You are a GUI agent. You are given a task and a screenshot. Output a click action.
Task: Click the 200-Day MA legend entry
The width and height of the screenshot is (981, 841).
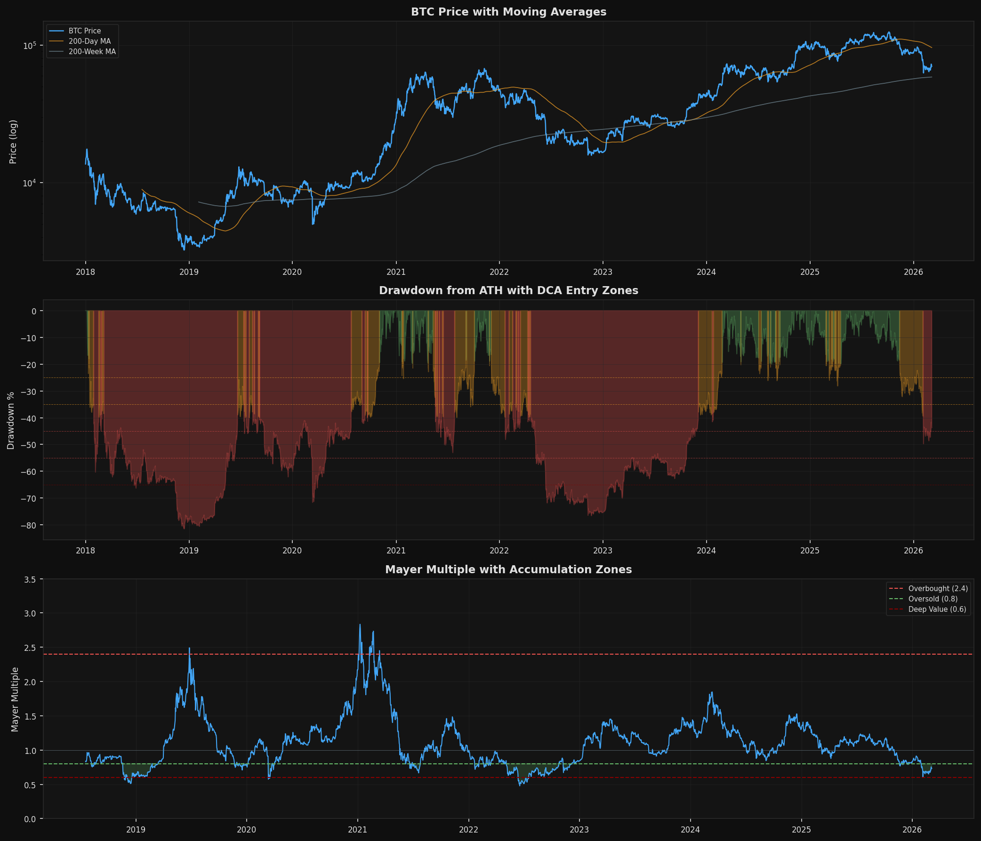pos(89,41)
